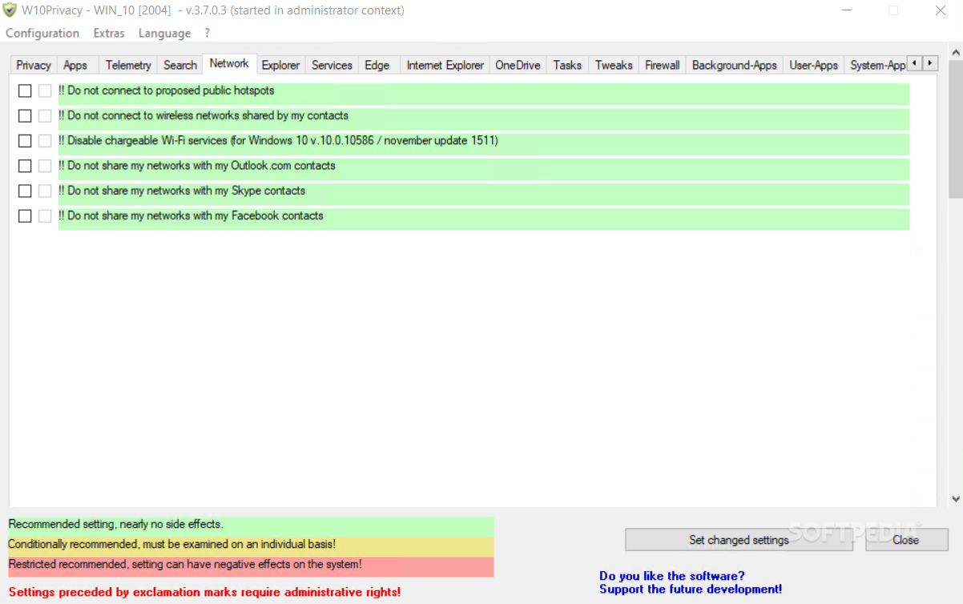The image size is (963, 604).
Task: Open the Language menu
Action: [164, 33]
